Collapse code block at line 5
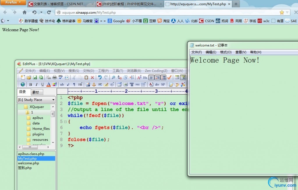Viewport: 298px width, 190px height. [x=65, y=122]
